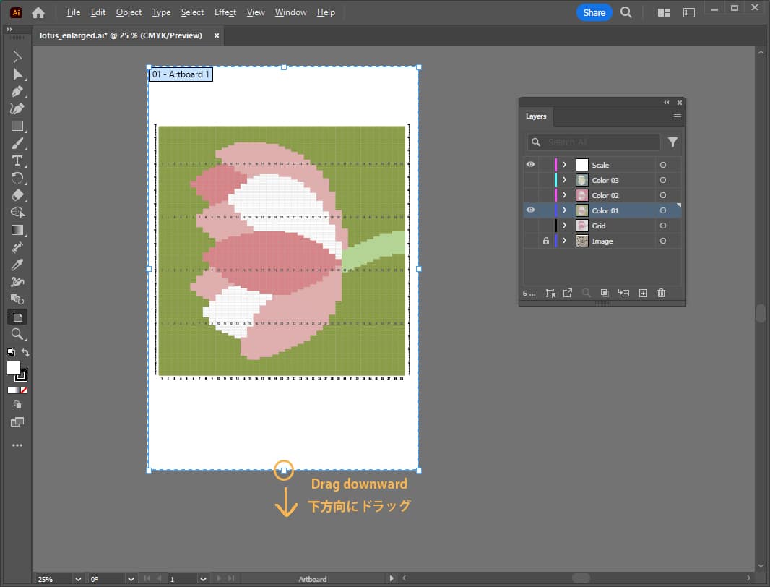
Task: Select the Pen tool
Action: coord(17,92)
